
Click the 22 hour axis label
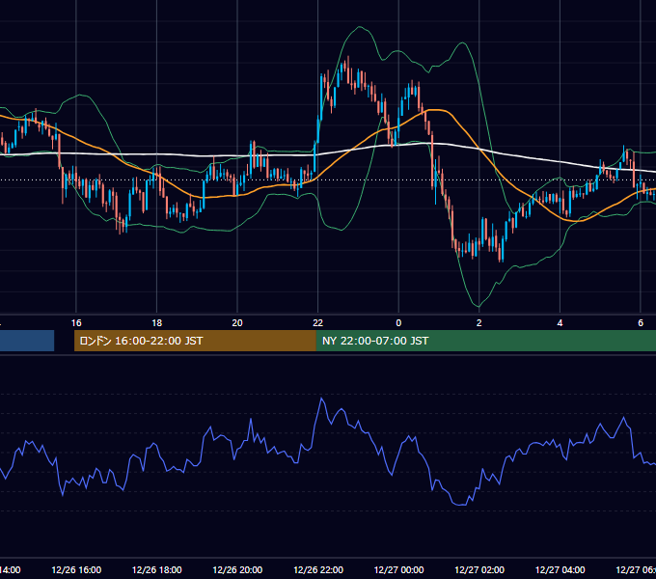click(x=318, y=323)
